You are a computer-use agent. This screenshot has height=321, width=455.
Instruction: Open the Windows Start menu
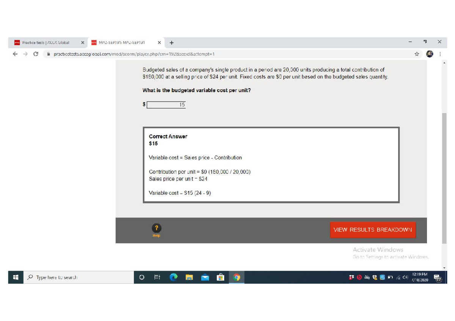tap(15, 277)
